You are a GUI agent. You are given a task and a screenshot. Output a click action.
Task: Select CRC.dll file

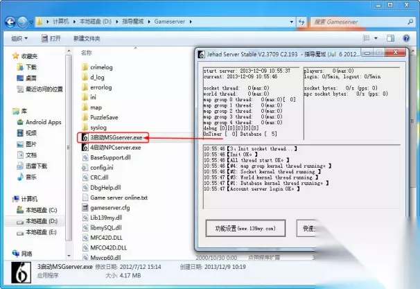pyautogui.click(x=95, y=177)
